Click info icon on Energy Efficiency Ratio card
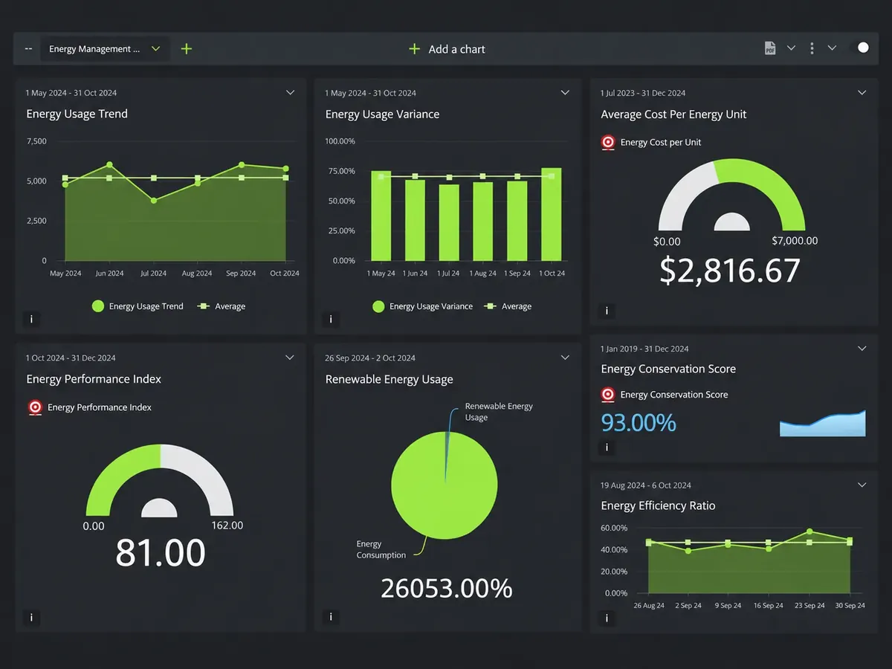The height and width of the screenshot is (669, 892). point(607,618)
